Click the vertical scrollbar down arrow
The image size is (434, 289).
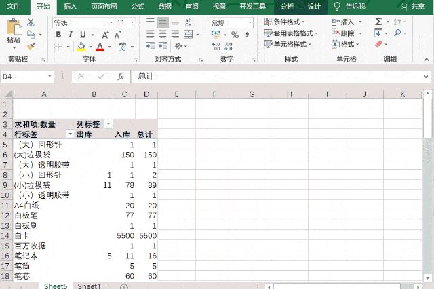[428, 277]
